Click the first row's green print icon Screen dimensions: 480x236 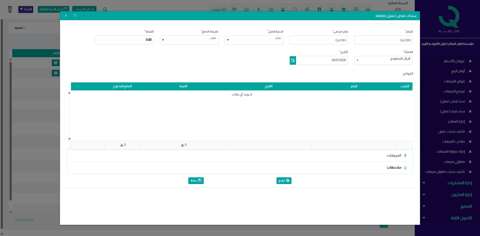55,63
